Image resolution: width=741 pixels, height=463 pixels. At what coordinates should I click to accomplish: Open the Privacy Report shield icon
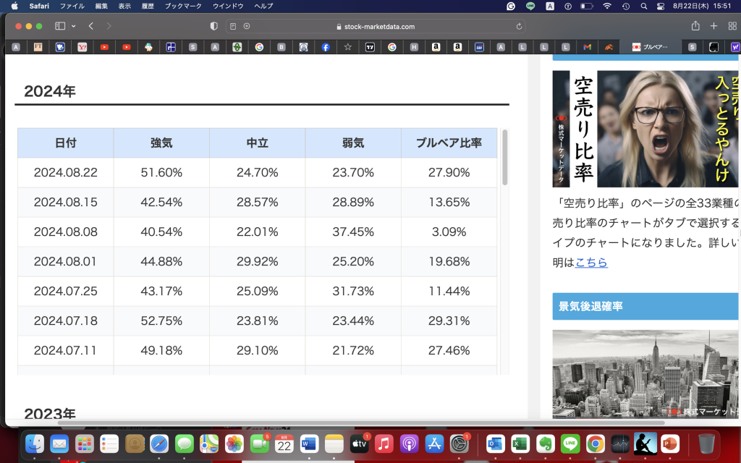213,25
